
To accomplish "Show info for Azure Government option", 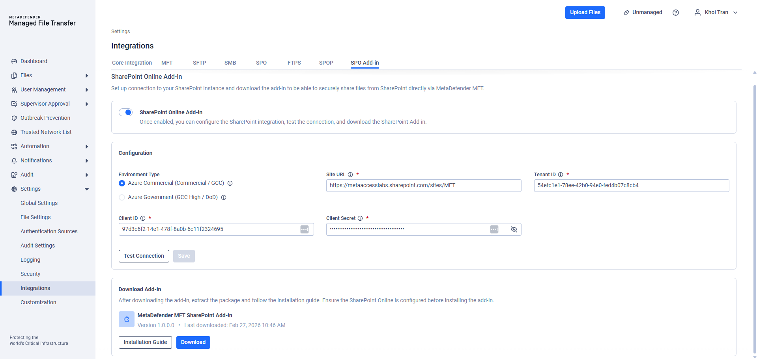I will 224,197.
